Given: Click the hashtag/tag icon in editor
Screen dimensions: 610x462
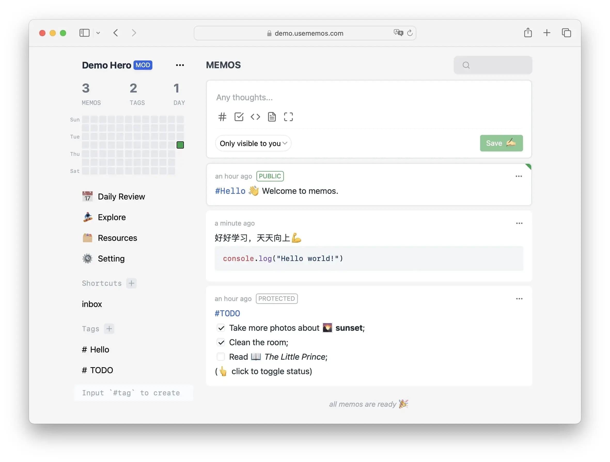Looking at the screenshot, I should [x=222, y=117].
